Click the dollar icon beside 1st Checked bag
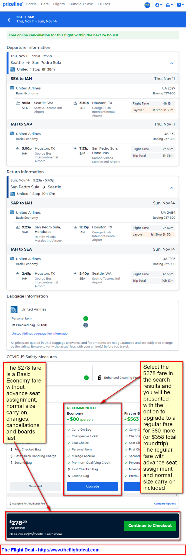186x555 pixels. [86, 325]
